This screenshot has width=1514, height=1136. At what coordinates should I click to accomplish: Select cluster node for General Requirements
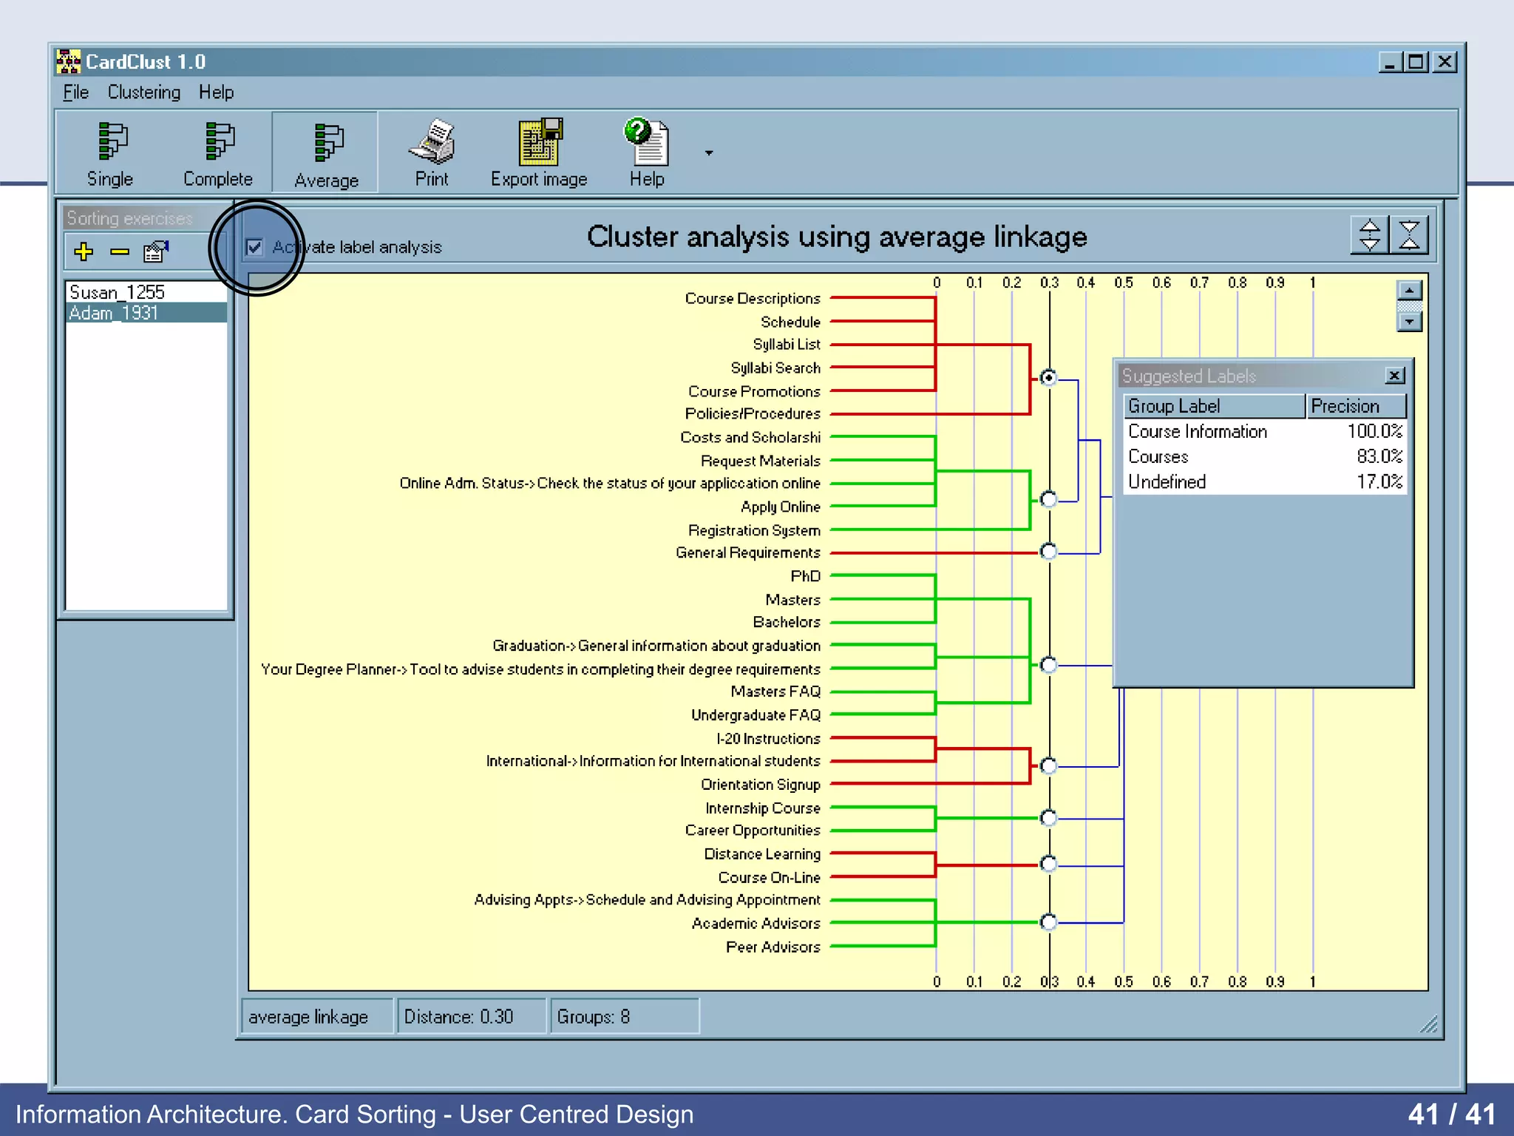[1048, 552]
